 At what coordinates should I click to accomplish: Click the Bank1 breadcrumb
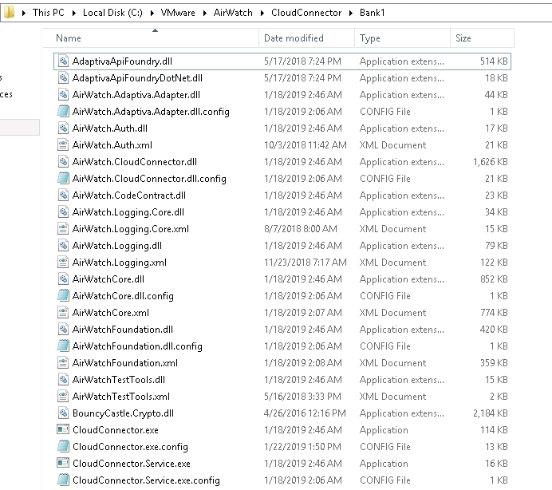coord(372,13)
